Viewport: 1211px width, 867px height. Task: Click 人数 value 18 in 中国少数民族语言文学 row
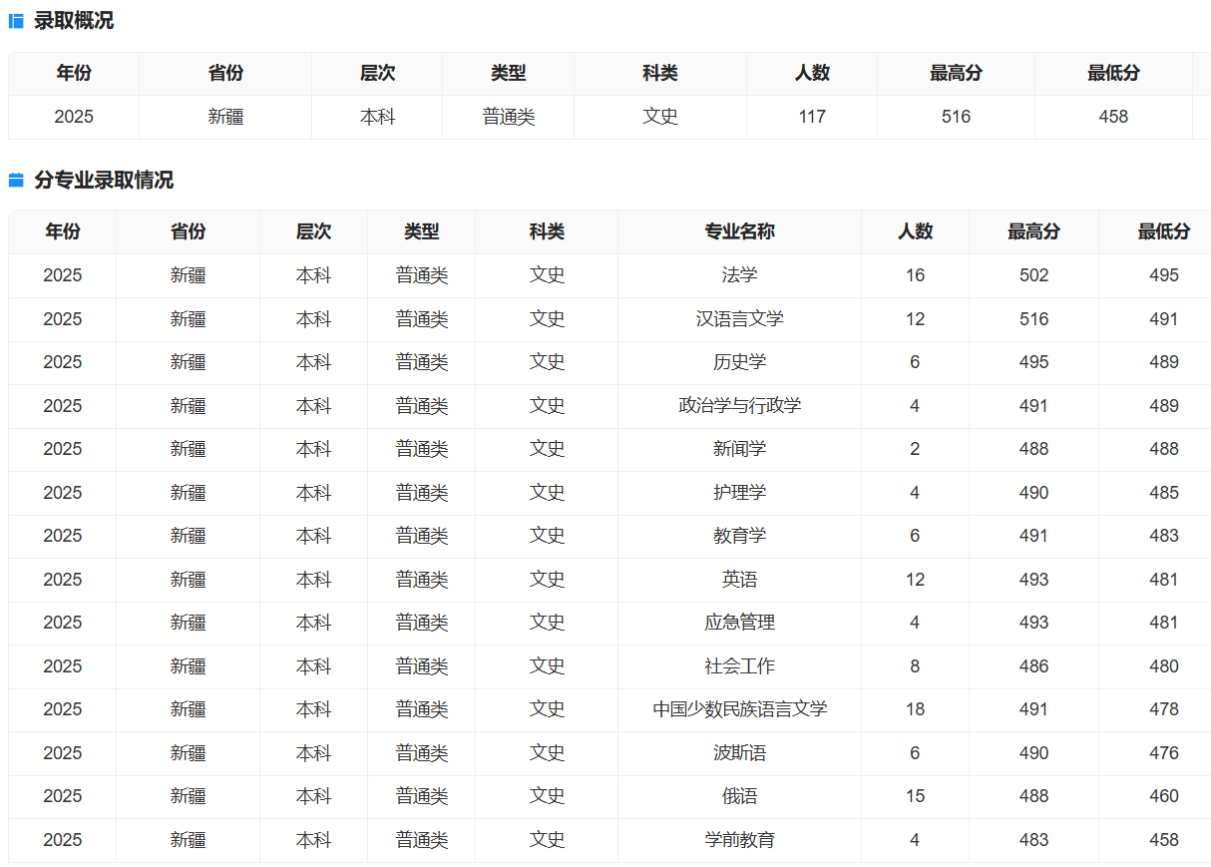(x=915, y=709)
